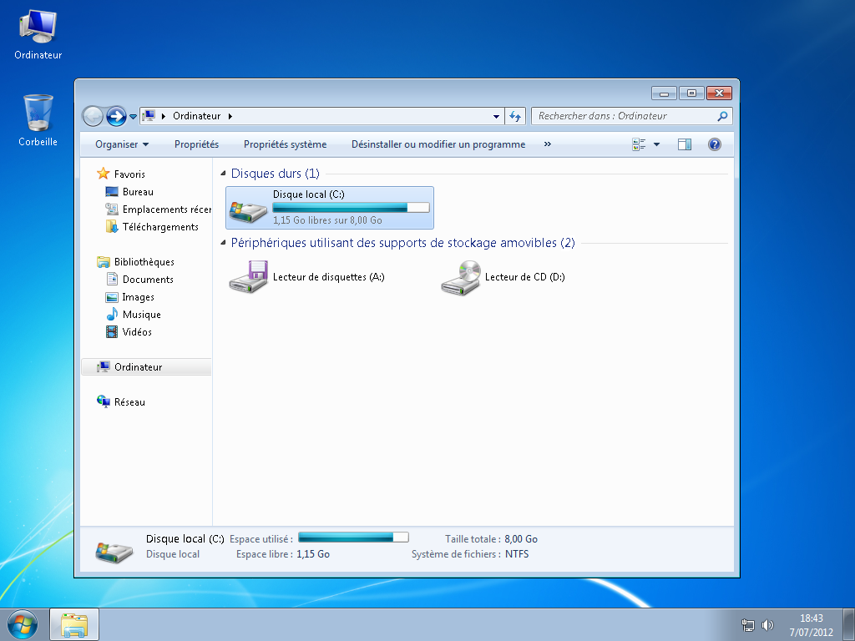The width and height of the screenshot is (855, 641).
Task: Click the Windows Start orb
Action: pyautogui.click(x=23, y=624)
